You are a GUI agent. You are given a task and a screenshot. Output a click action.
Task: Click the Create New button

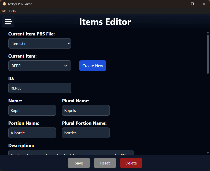(x=92, y=66)
